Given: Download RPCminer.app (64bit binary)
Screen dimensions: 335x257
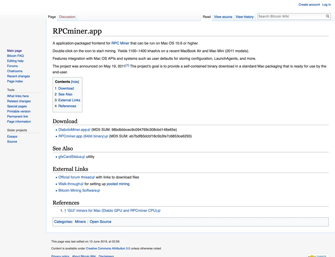Looking at the screenshot, I should [x=83, y=136].
